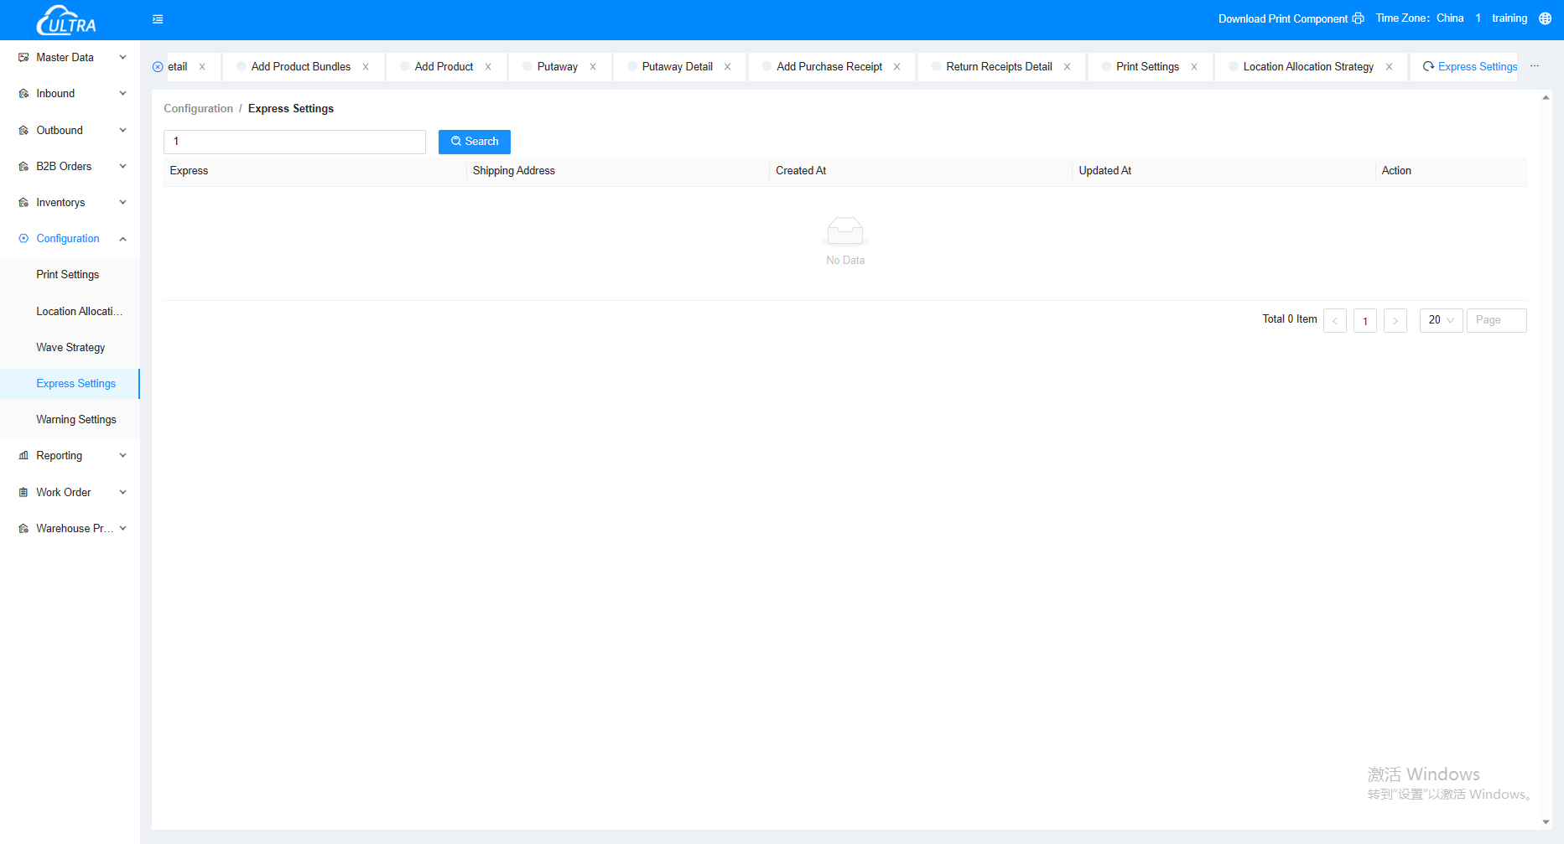Image resolution: width=1564 pixels, height=844 pixels.
Task: Click the Search button
Action: click(475, 142)
